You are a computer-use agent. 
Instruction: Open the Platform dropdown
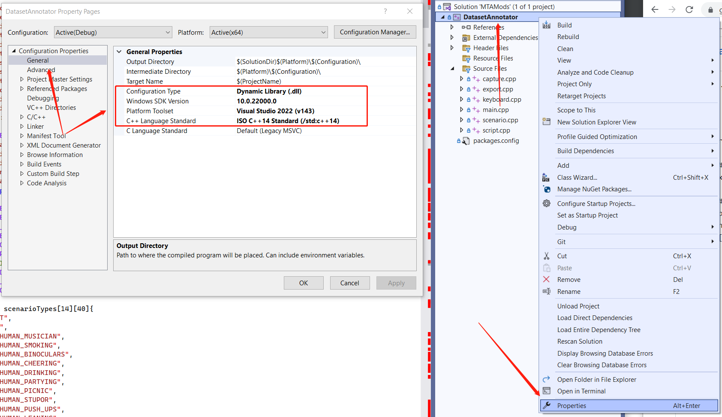pos(269,32)
